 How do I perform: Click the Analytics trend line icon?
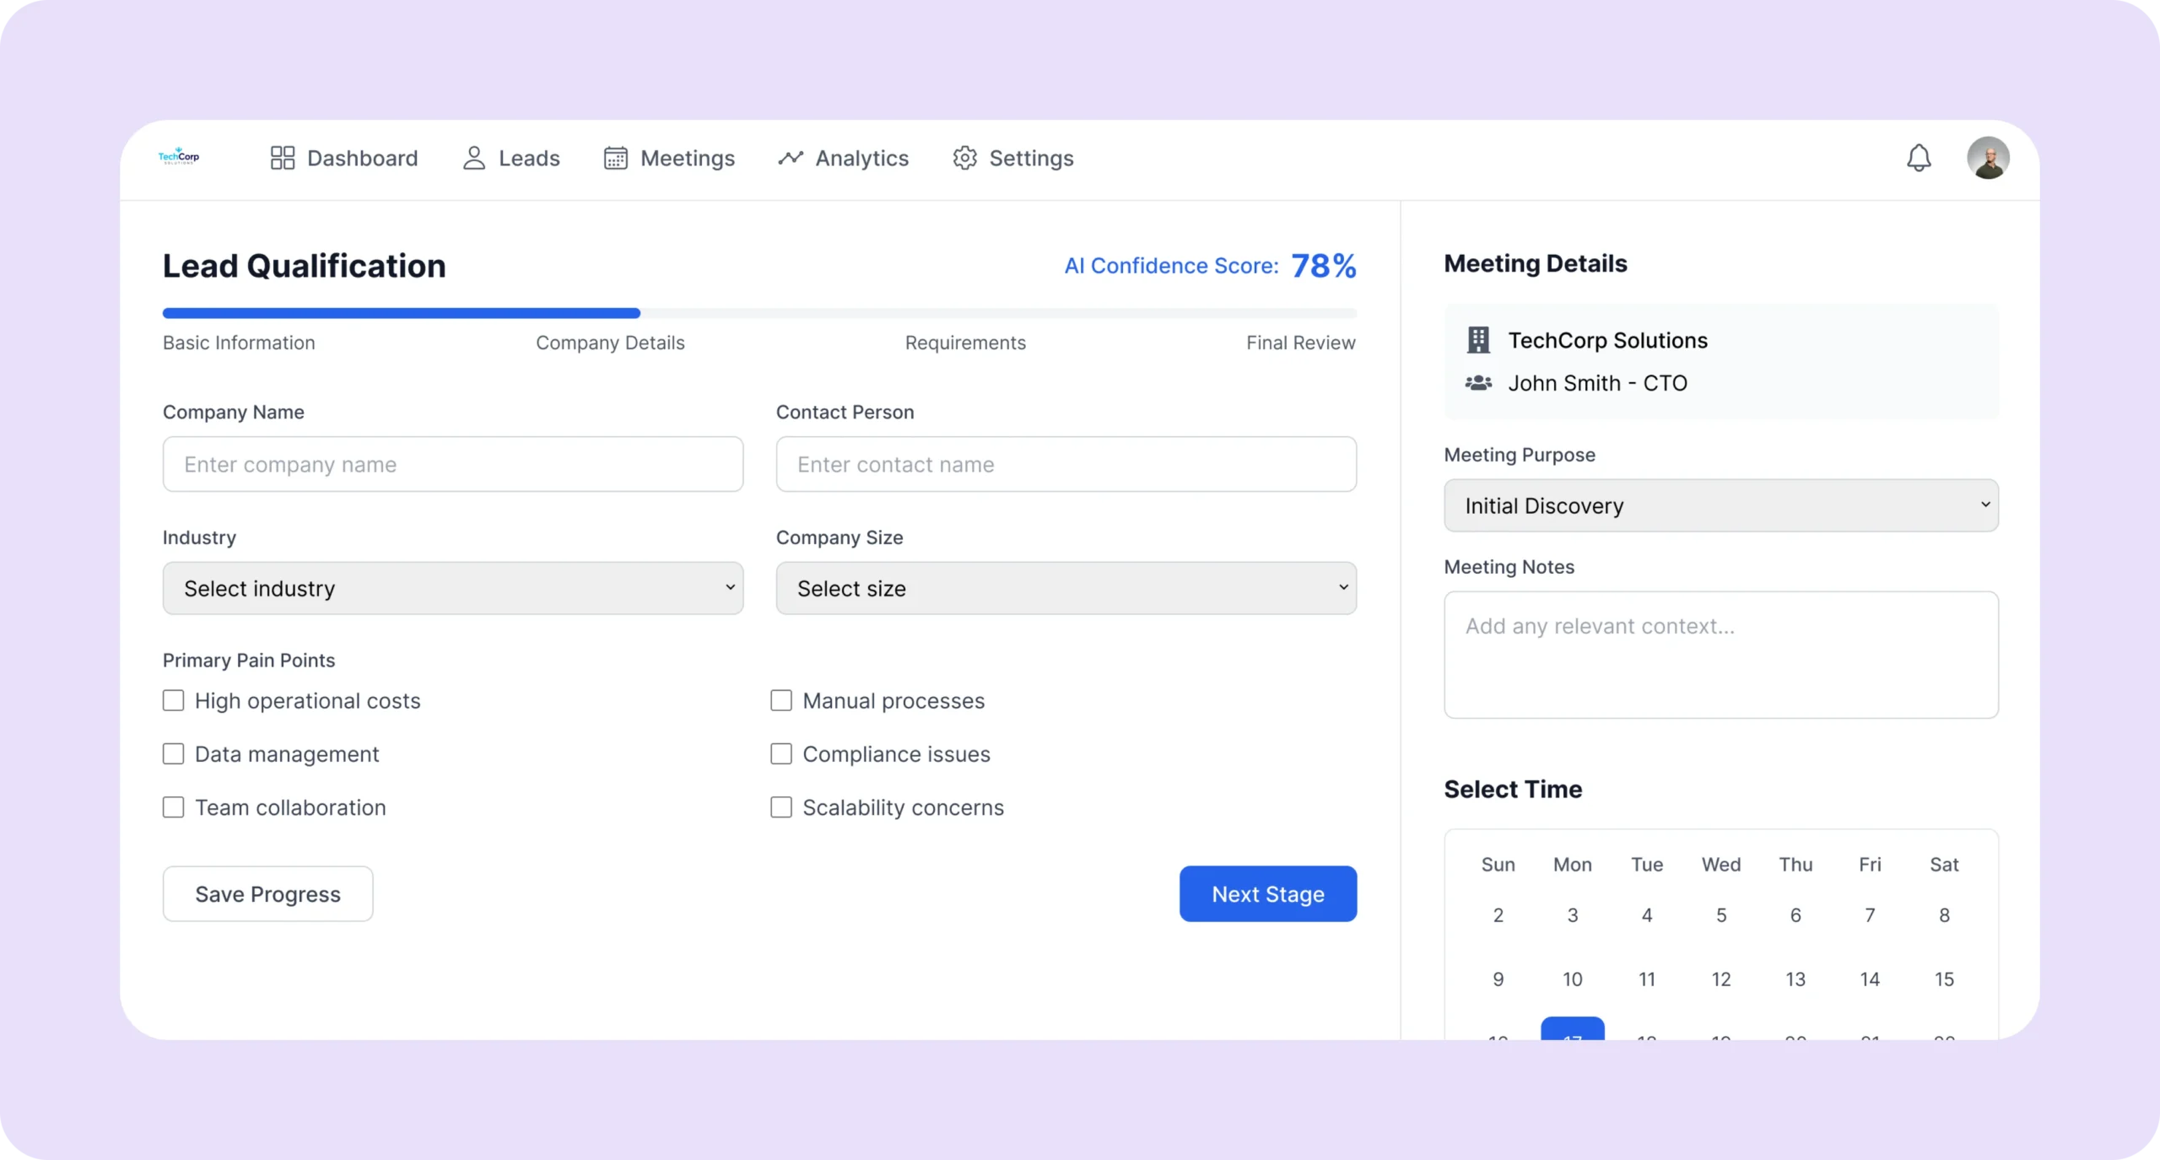791,158
